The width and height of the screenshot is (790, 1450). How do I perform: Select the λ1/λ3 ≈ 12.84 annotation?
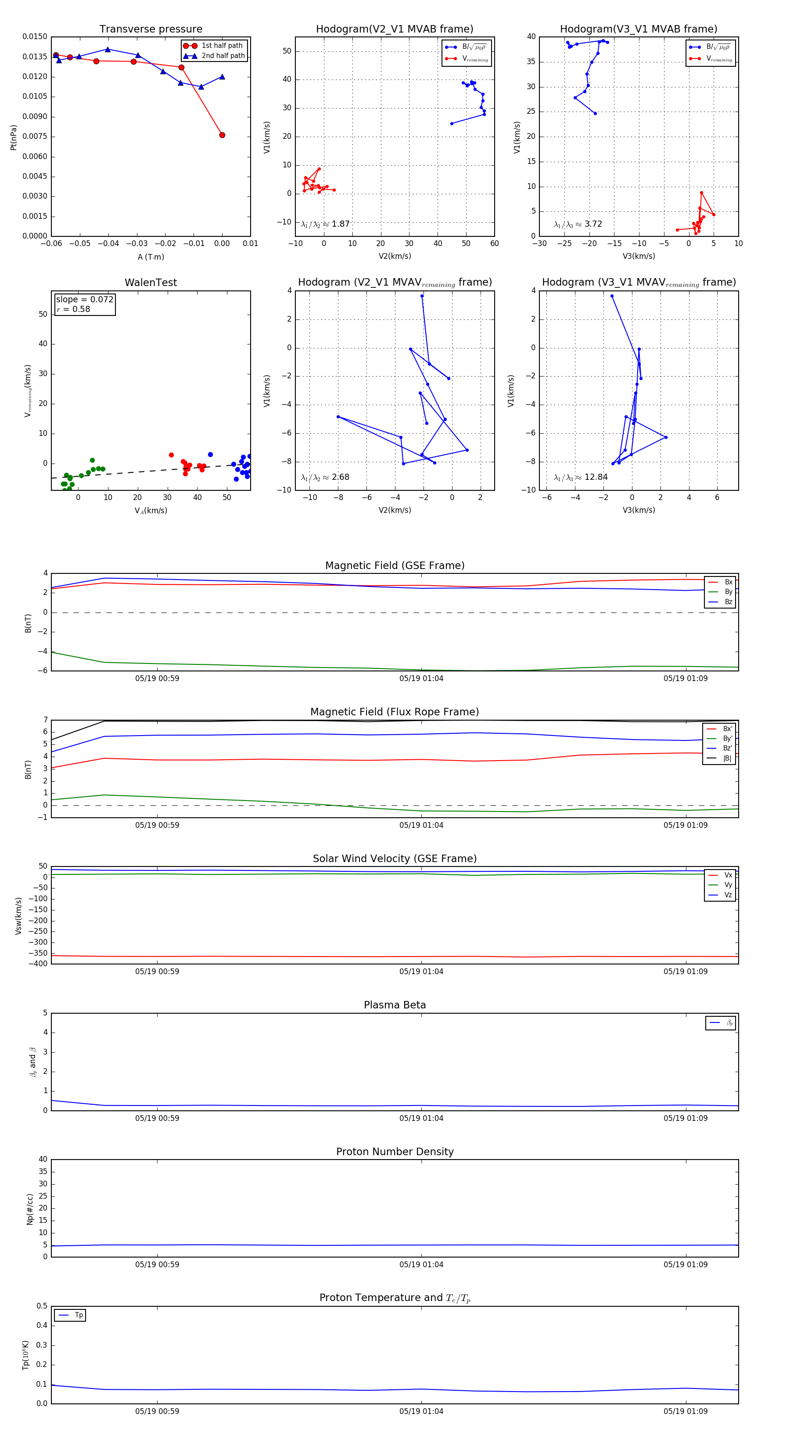click(580, 477)
